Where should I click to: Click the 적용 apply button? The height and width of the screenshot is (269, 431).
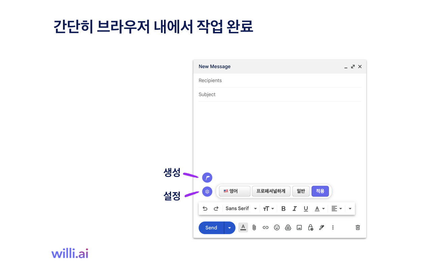point(320,191)
